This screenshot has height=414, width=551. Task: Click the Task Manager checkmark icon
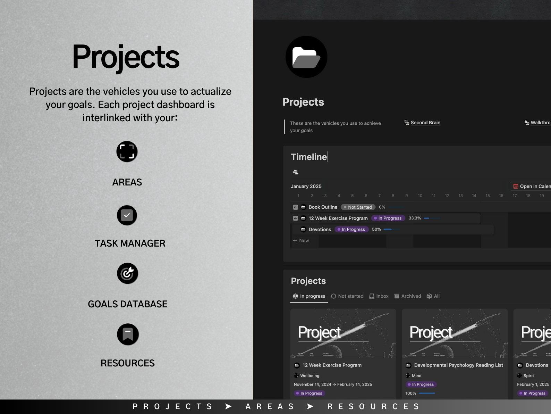click(127, 215)
